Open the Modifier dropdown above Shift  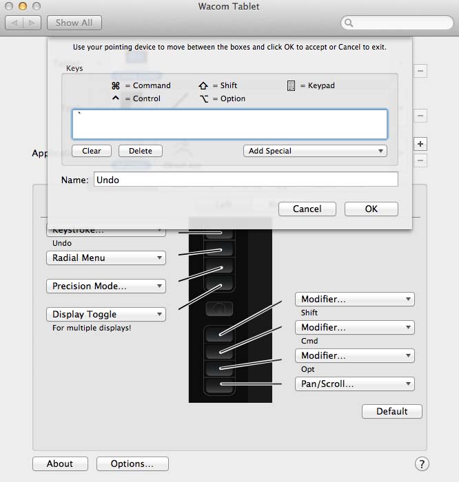355,299
